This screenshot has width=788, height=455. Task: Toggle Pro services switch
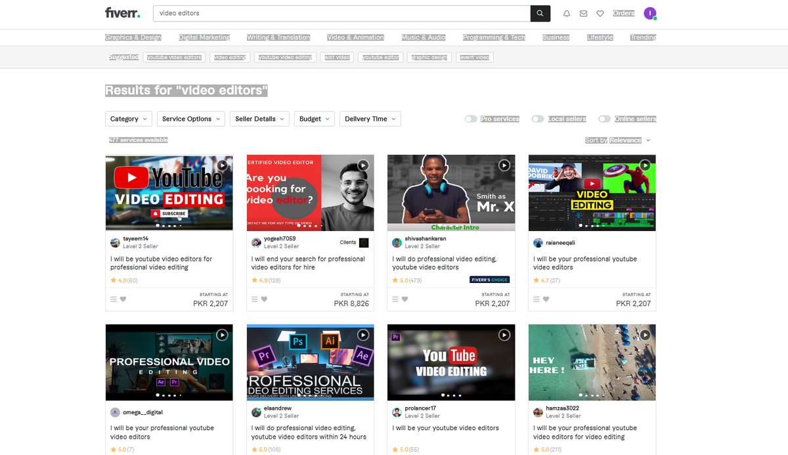[471, 119]
